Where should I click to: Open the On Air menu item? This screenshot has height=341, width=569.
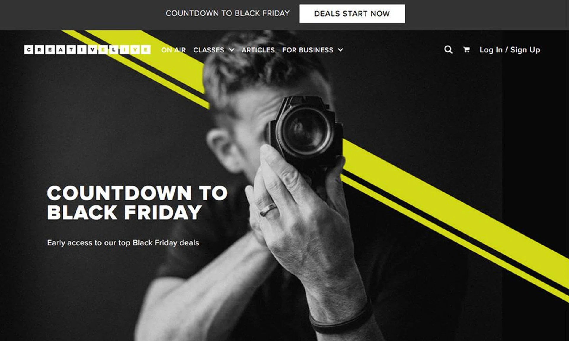click(173, 50)
